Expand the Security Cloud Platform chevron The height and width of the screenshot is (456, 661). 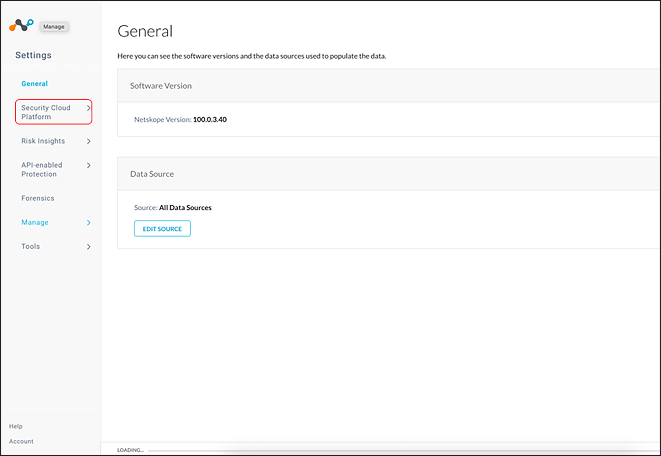coord(88,108)
